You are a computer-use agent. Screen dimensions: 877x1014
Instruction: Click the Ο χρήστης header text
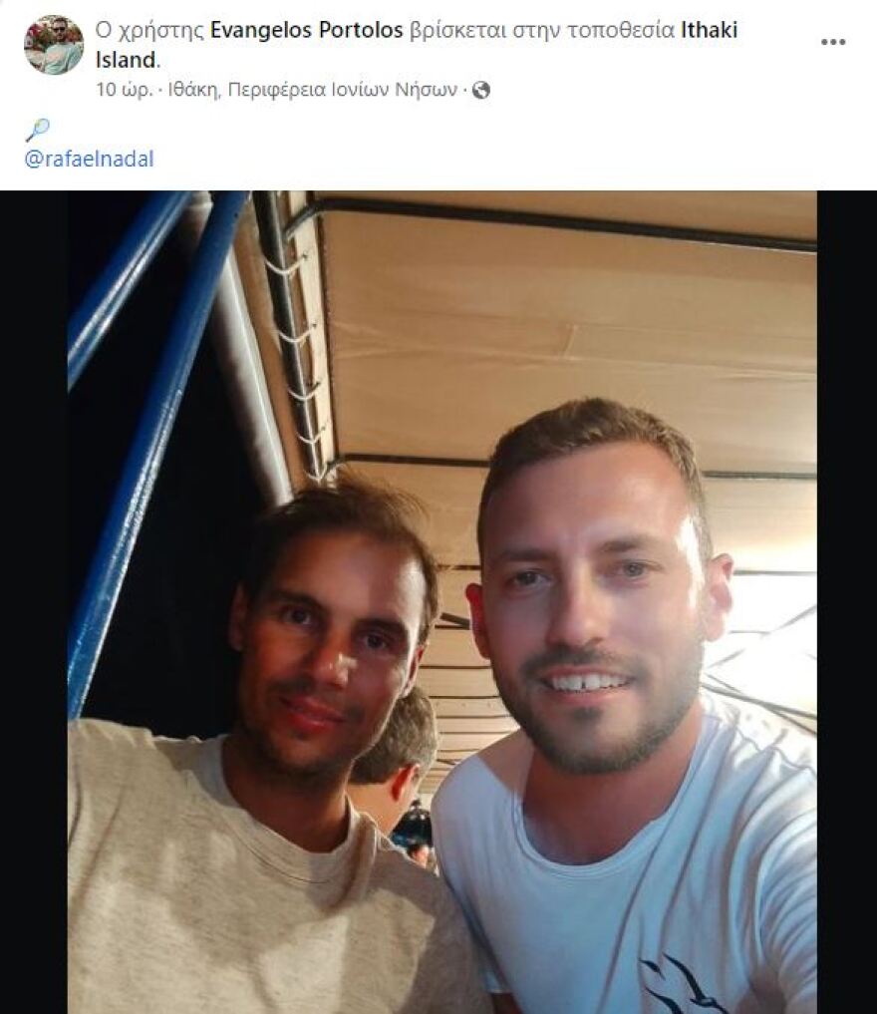pyautogui.click(x=149, y=30)
